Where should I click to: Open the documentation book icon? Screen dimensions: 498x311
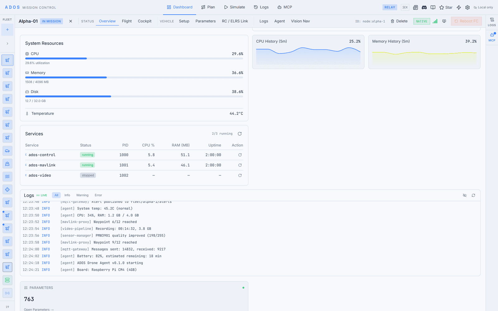click(x=433, y=7)
